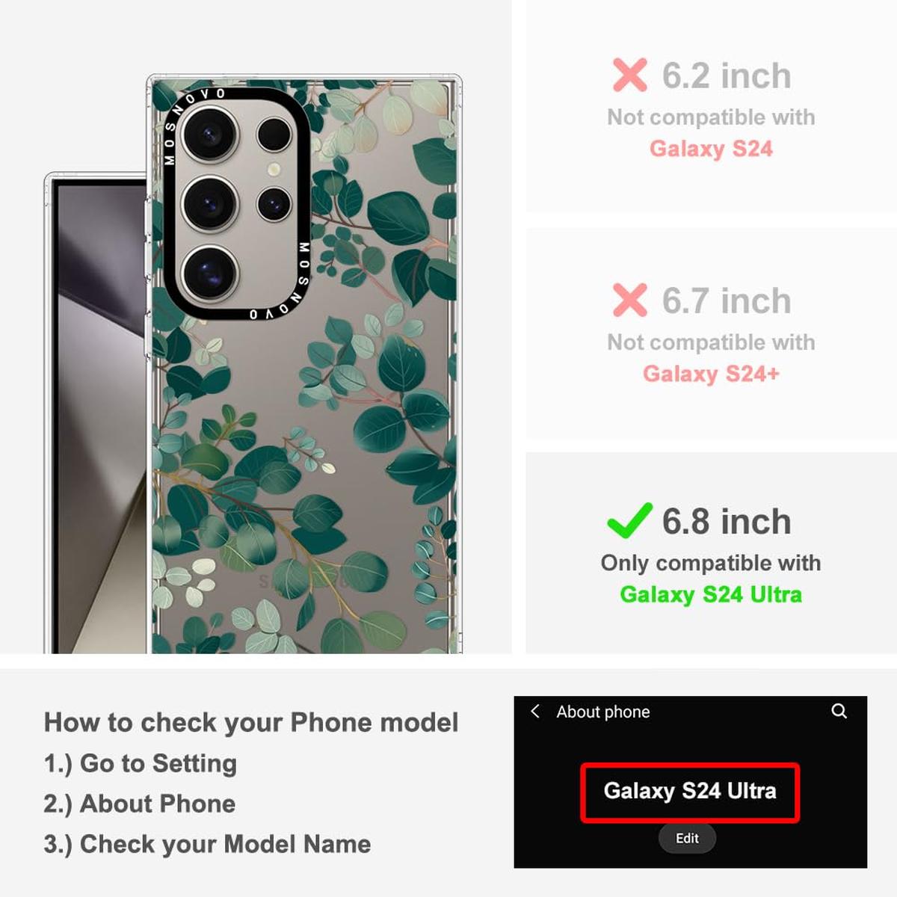
Task: Click the About phone header title
Action: (603, 712)
